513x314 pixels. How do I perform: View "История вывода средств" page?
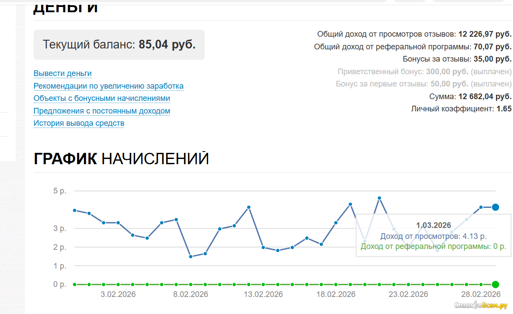tap(79, 123)
